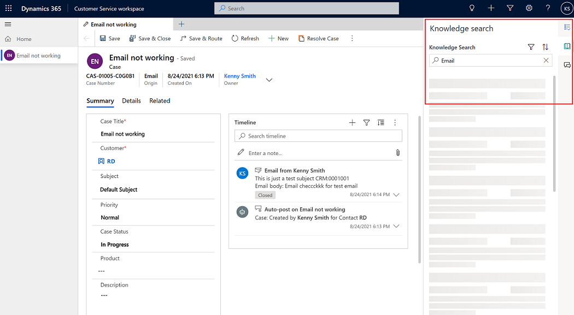Screen dimensions: 574x315
Task: Click the Search timeline field
Action: click(318, 135)
